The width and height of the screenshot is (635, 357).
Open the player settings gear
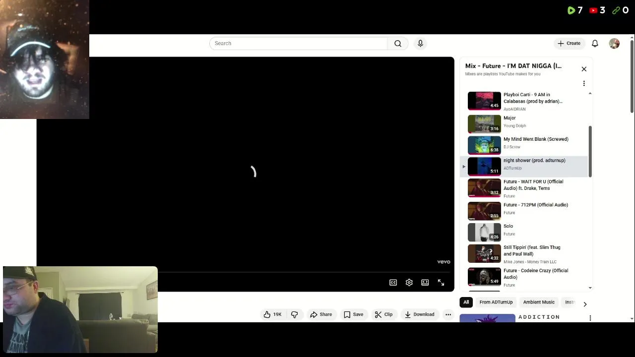(409, 283)
